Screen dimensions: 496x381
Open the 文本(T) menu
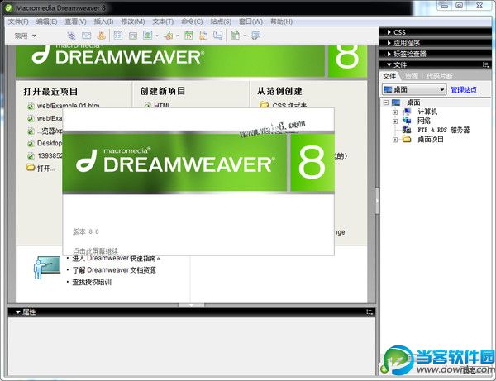(163, 21)
